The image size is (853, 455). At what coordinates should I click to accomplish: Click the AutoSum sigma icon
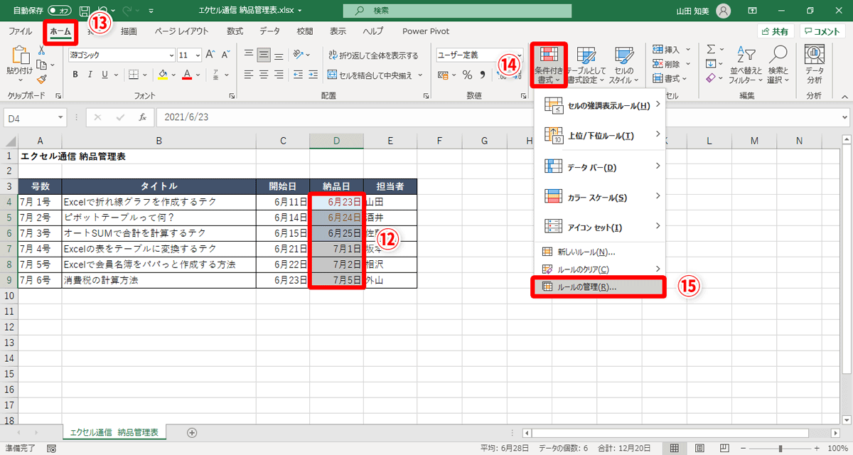pos(711,49)
